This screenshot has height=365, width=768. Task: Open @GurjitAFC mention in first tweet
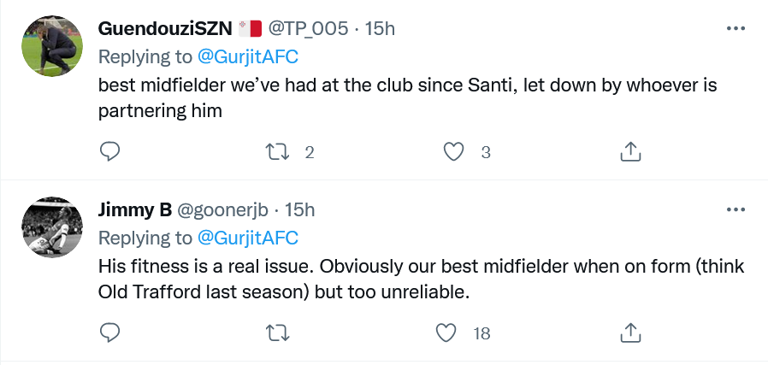[248, 57]
